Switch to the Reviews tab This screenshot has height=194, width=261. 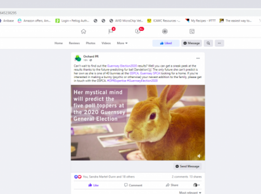coord(74,43)
